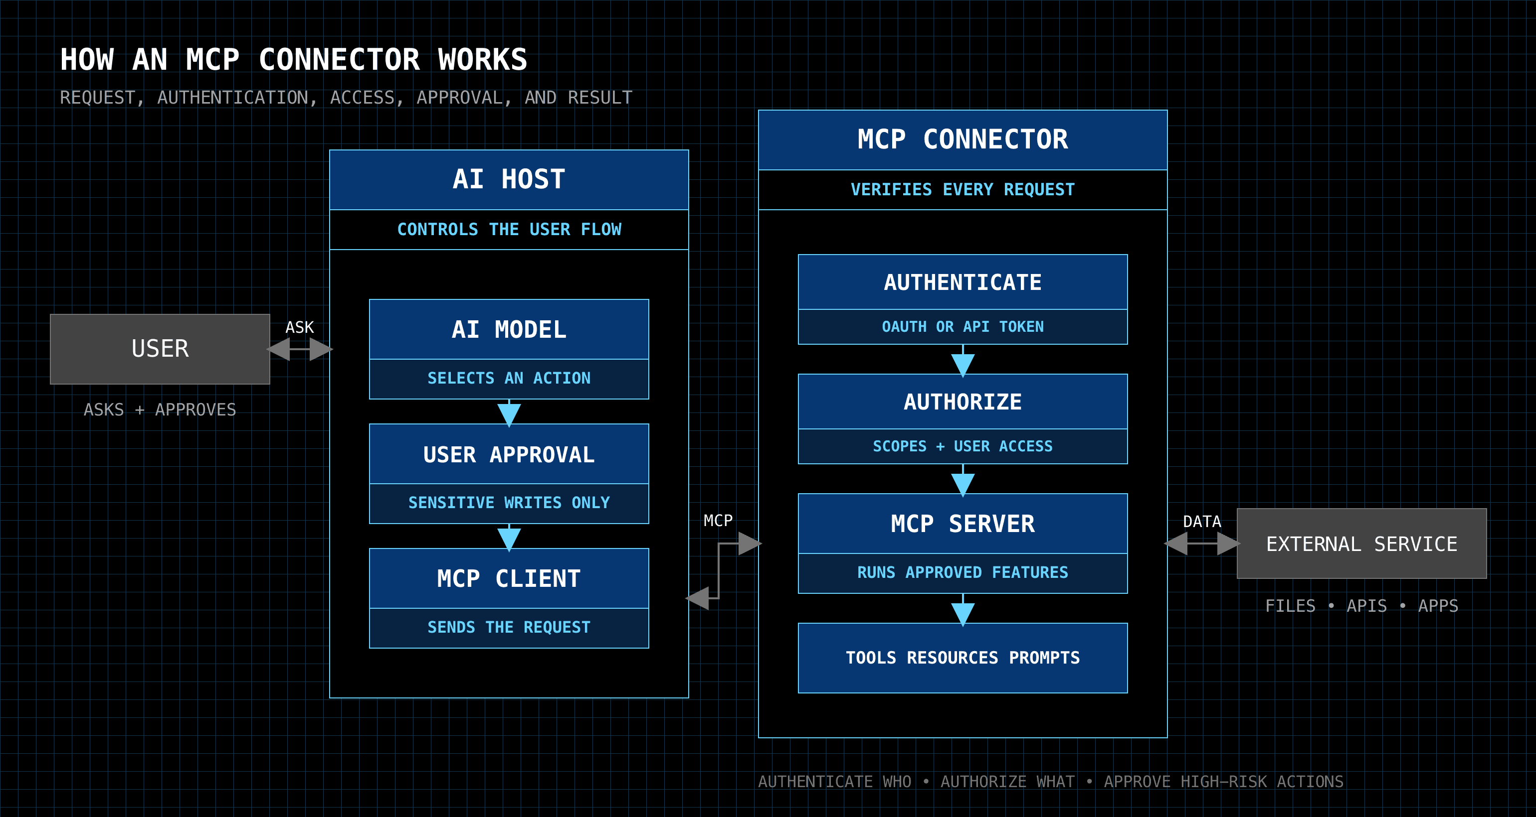Viewport: 1536px width, 817px height.
Task: Click the 'FILES • APIS • APPS' caption
Action: (1362, 606)
